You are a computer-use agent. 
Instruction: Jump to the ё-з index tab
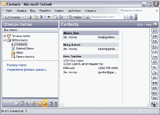click(155, 46)
